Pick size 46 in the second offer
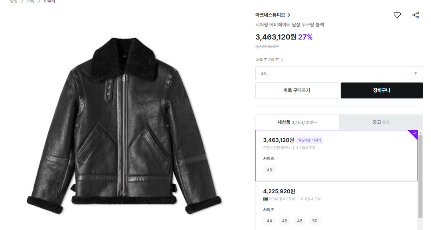 285,221
